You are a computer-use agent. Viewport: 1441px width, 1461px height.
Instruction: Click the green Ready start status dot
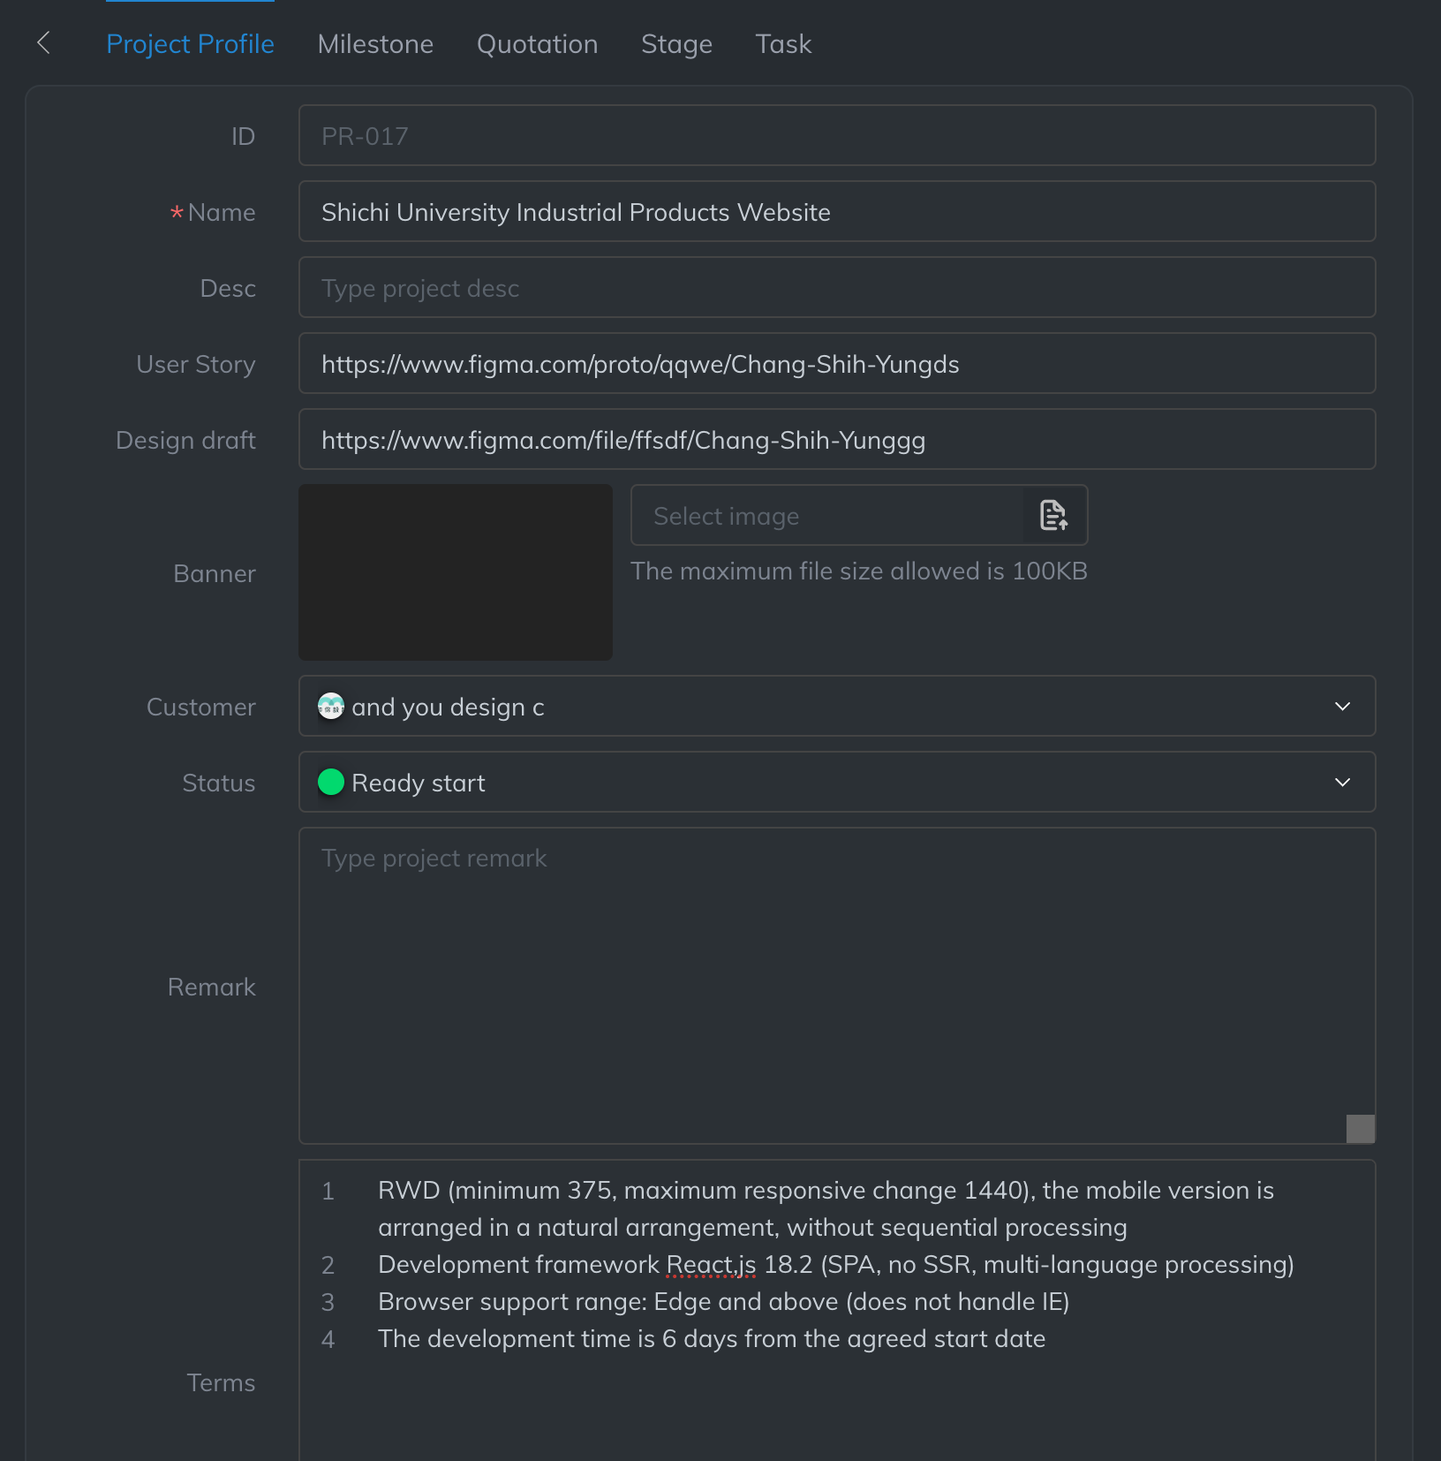(331, 783)
